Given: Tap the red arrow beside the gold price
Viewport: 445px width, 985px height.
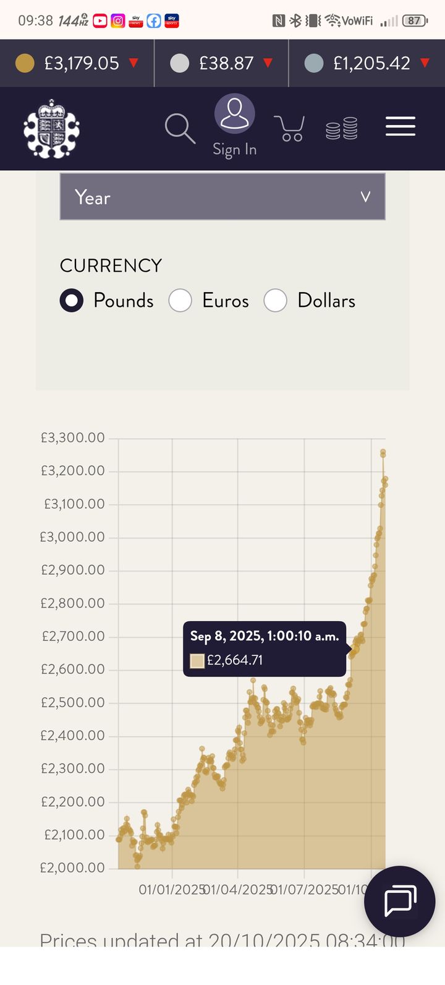Looking at the screenshot, I should point(133,62).
